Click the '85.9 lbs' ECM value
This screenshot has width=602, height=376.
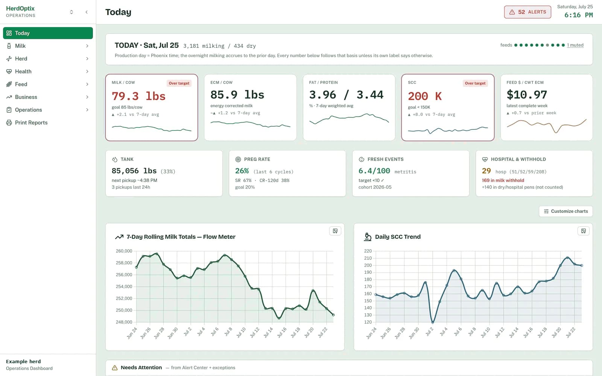pyautogui.click(x=237, y=95)
